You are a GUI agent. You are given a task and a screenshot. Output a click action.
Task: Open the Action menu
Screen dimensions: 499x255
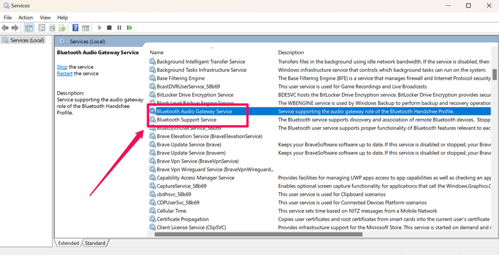coord(26,17)
